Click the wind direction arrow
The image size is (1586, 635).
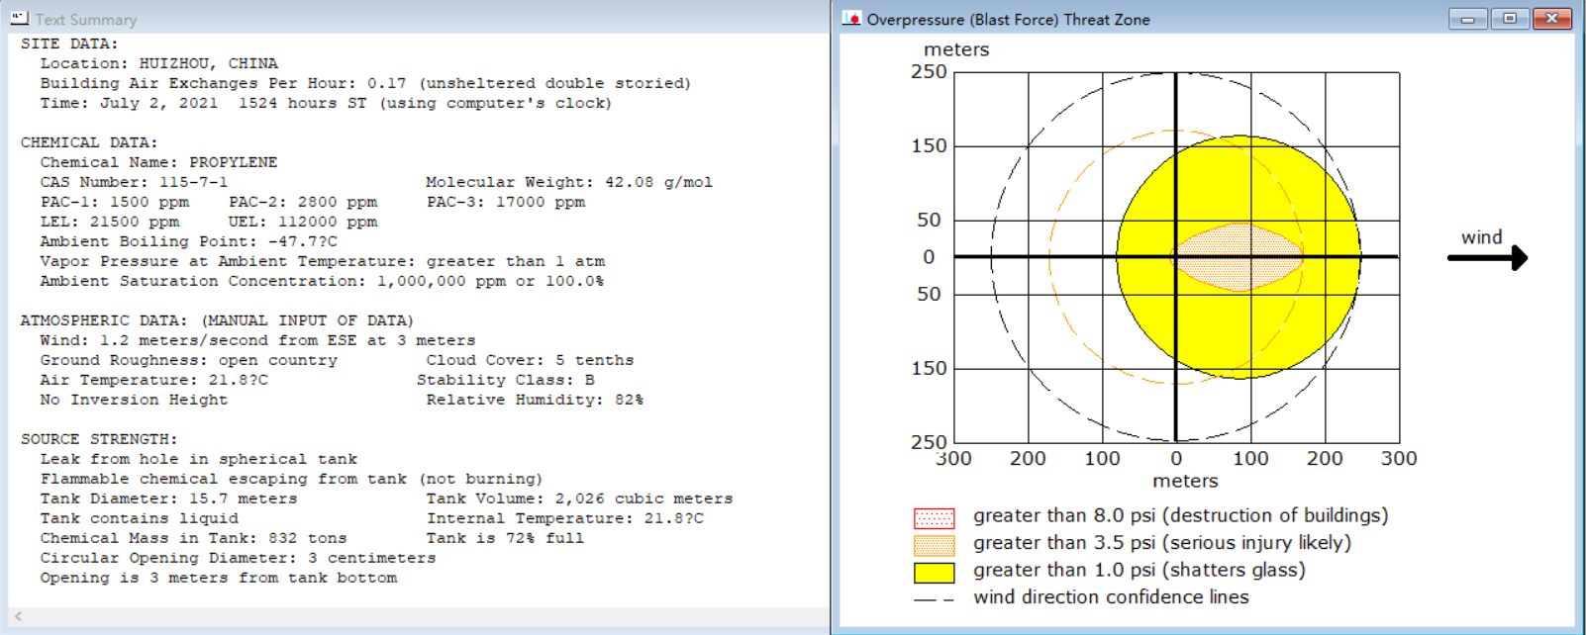[x=1488, y=258]
